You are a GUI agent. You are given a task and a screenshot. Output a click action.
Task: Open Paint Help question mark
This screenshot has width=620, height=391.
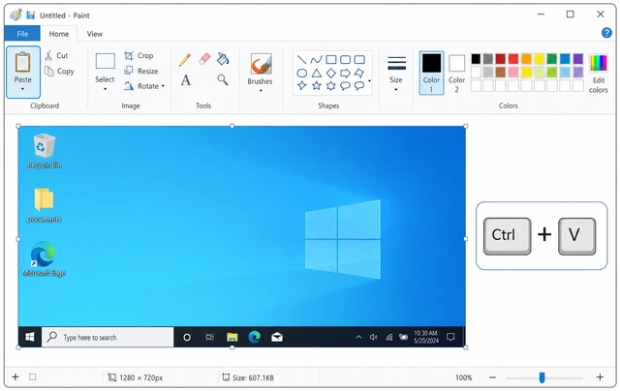pos(606,33)
